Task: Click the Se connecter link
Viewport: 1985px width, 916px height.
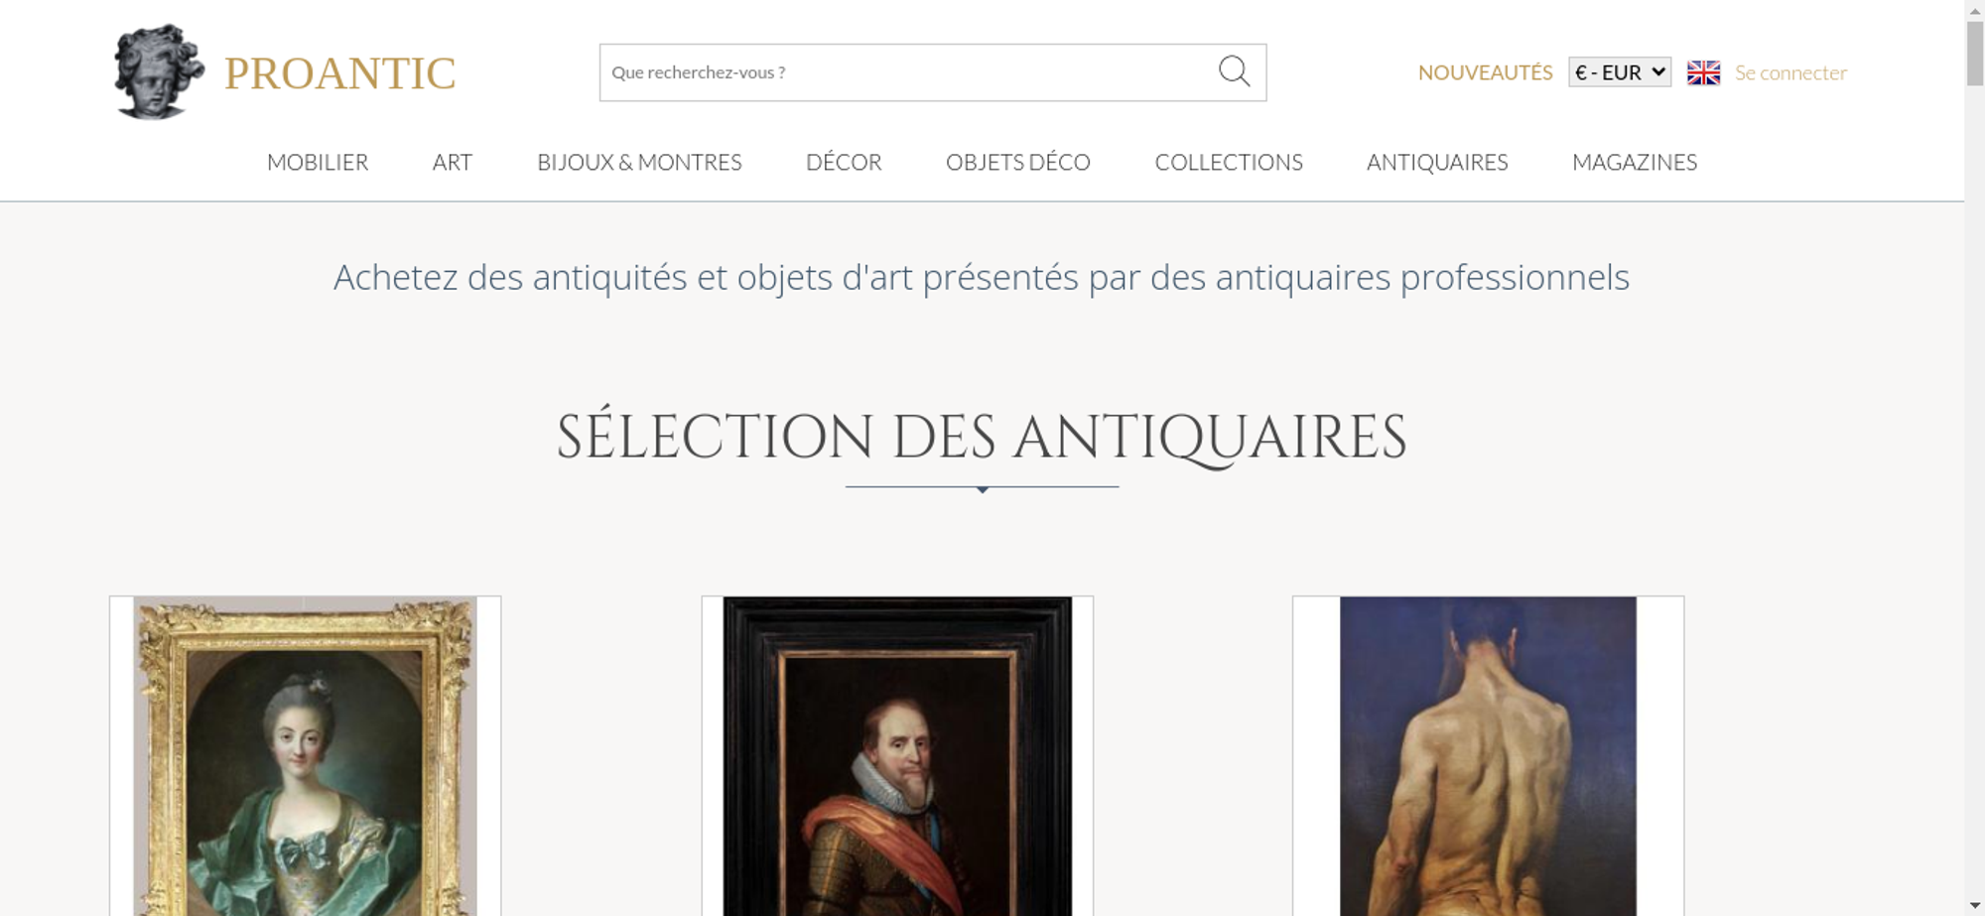Action: tap(1790, 72)
